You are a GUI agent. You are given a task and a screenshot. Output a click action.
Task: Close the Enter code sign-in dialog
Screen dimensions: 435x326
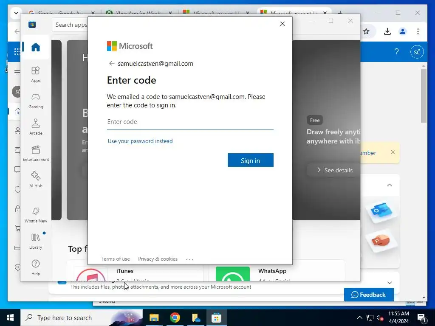coord(282,24)
